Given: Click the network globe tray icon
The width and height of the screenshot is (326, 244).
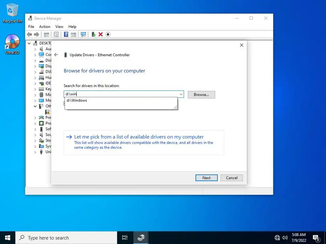Looking at the screenshot, I should [x=277, y=238].
